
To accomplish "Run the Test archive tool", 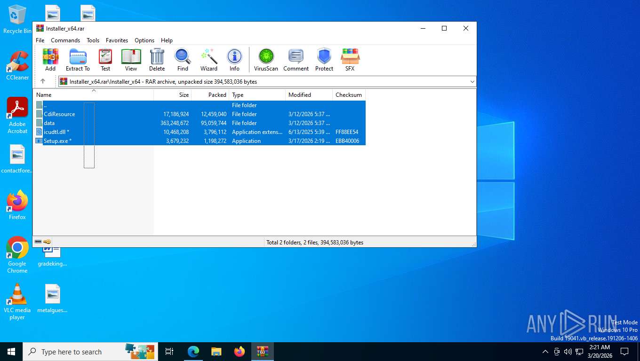I will (x=105, y=60).
